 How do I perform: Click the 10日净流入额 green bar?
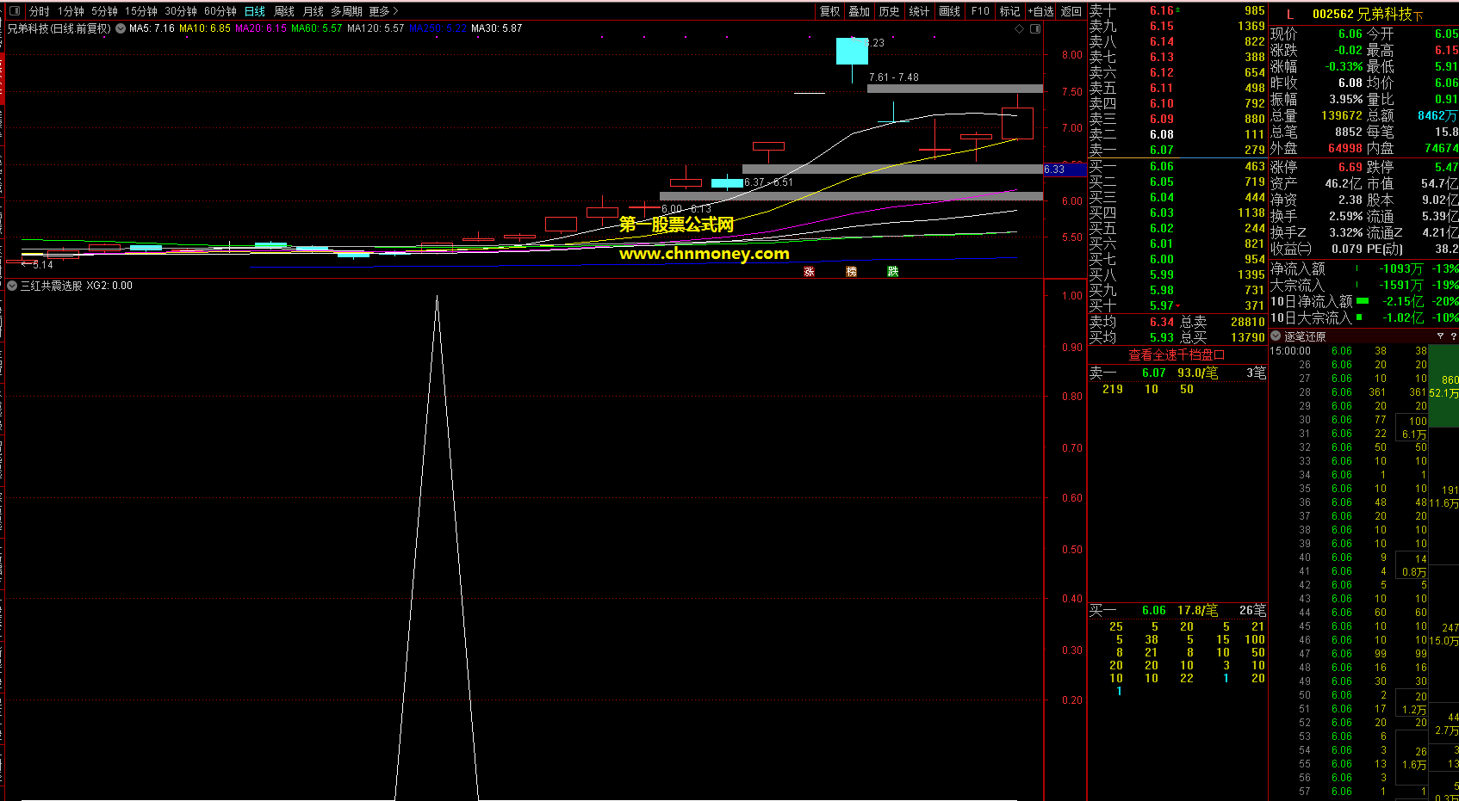(x=1363, y=301)
